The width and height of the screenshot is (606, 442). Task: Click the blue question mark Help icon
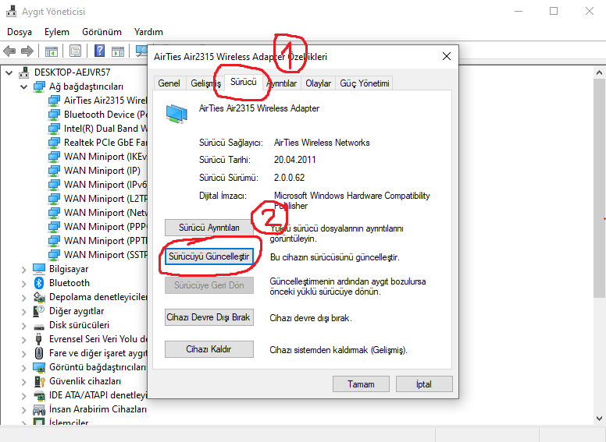(99, 51)
